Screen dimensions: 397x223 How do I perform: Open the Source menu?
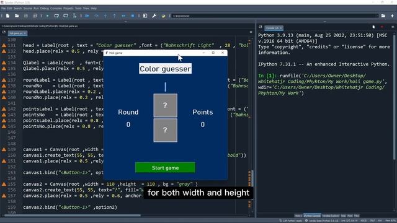point(28,8)
